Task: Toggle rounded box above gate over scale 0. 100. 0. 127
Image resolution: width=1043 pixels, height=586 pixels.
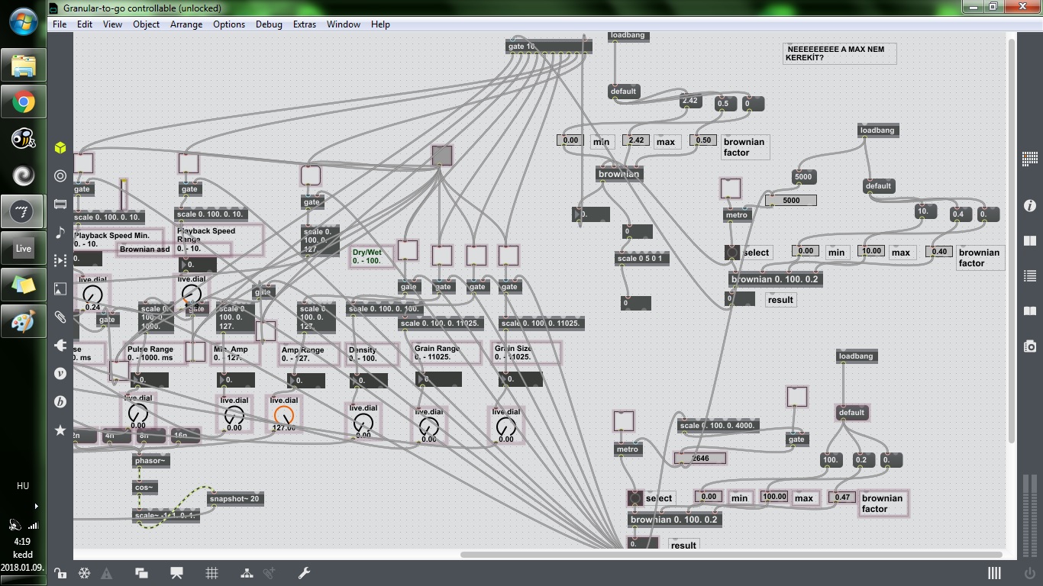Action: 310,175
